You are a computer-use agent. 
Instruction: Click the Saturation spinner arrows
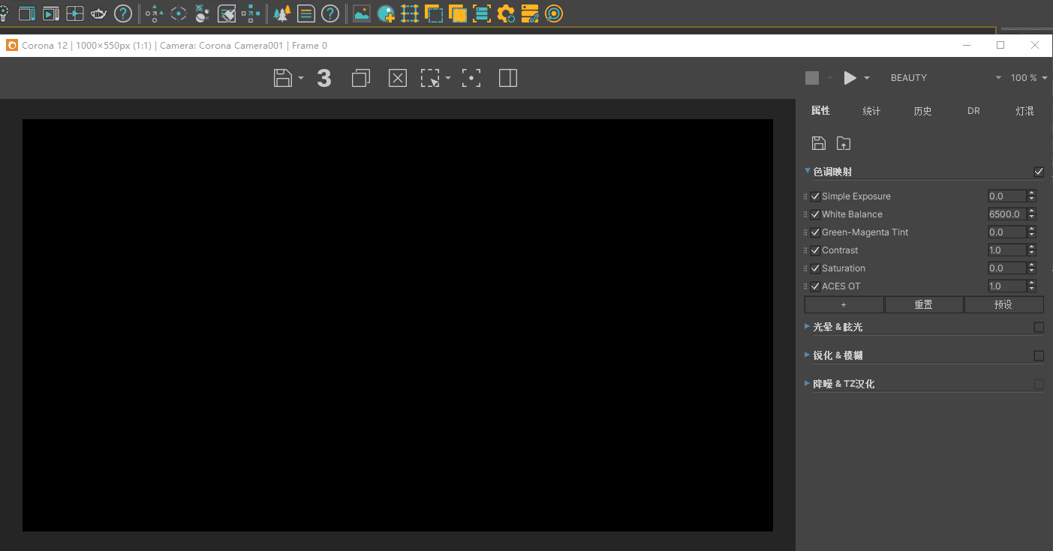1032,268
